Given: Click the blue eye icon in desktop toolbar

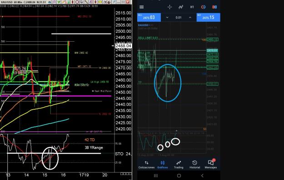Looking at the screenshot, I should click(x=50, y=2).
